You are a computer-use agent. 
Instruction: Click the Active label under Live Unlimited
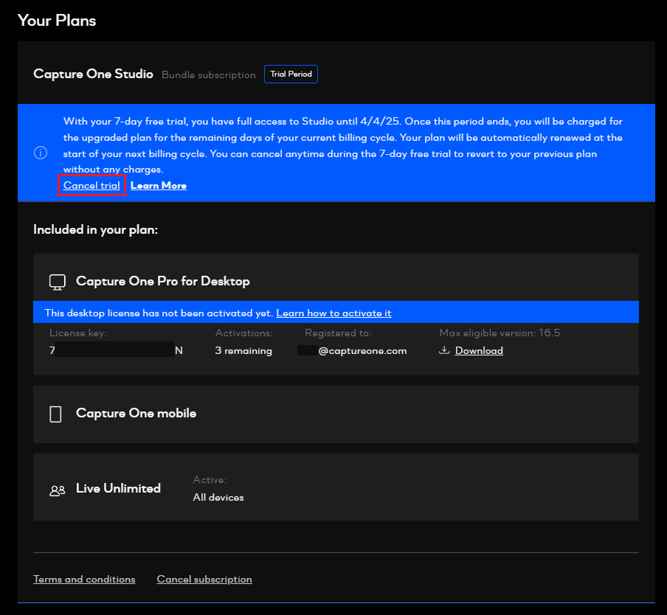210,480
